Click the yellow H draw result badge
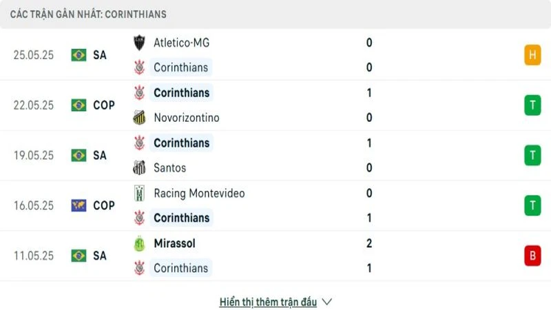 [532, 55]
